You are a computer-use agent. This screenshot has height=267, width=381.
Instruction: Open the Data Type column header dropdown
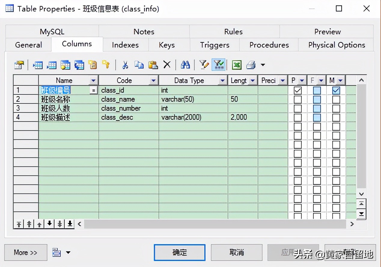point(223,80)
